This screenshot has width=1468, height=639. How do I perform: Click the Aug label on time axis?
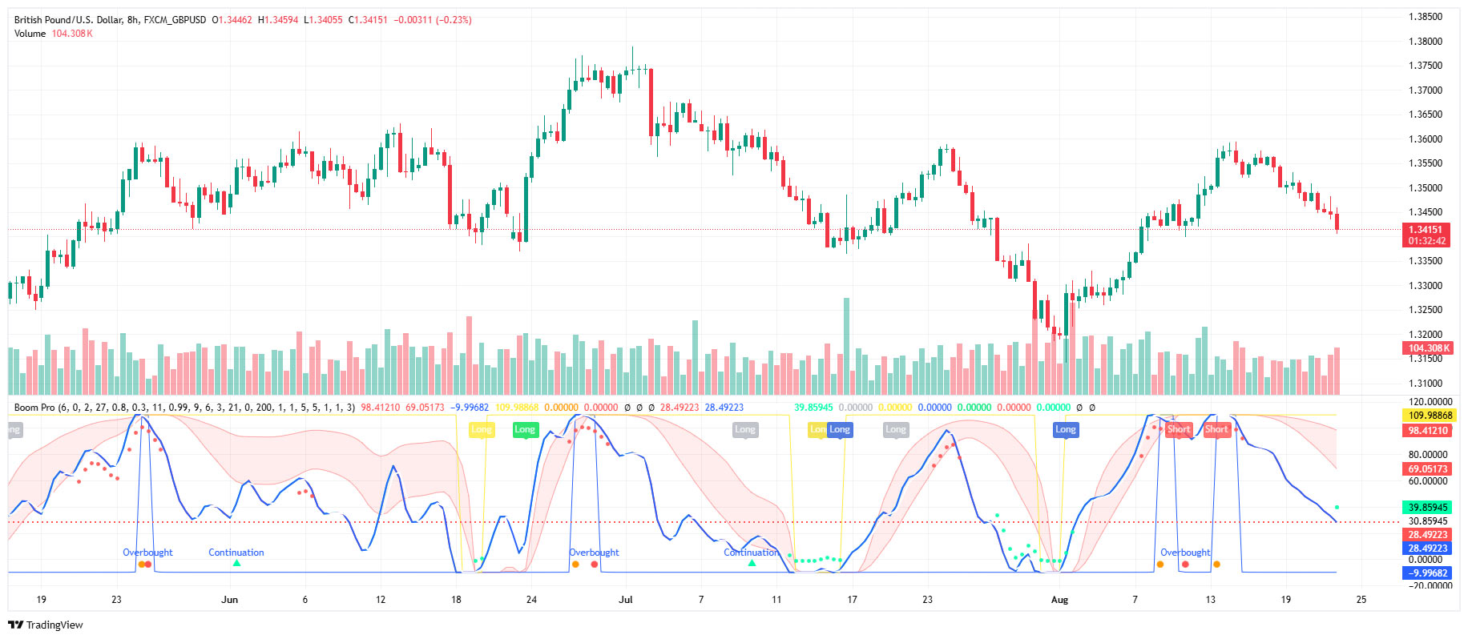[x=1059, y=600]
